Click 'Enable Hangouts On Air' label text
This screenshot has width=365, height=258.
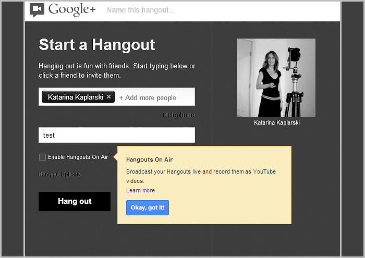[78, 157]
